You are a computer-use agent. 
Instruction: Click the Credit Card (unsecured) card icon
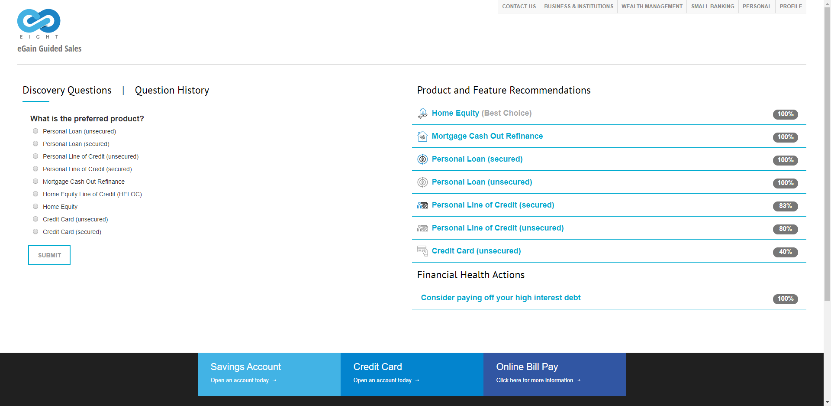(x=422, y=251)
